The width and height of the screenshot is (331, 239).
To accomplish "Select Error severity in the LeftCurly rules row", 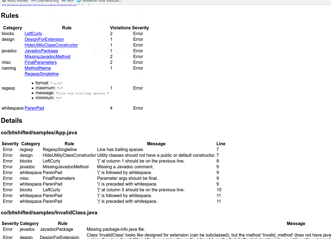I will [138, 33].
